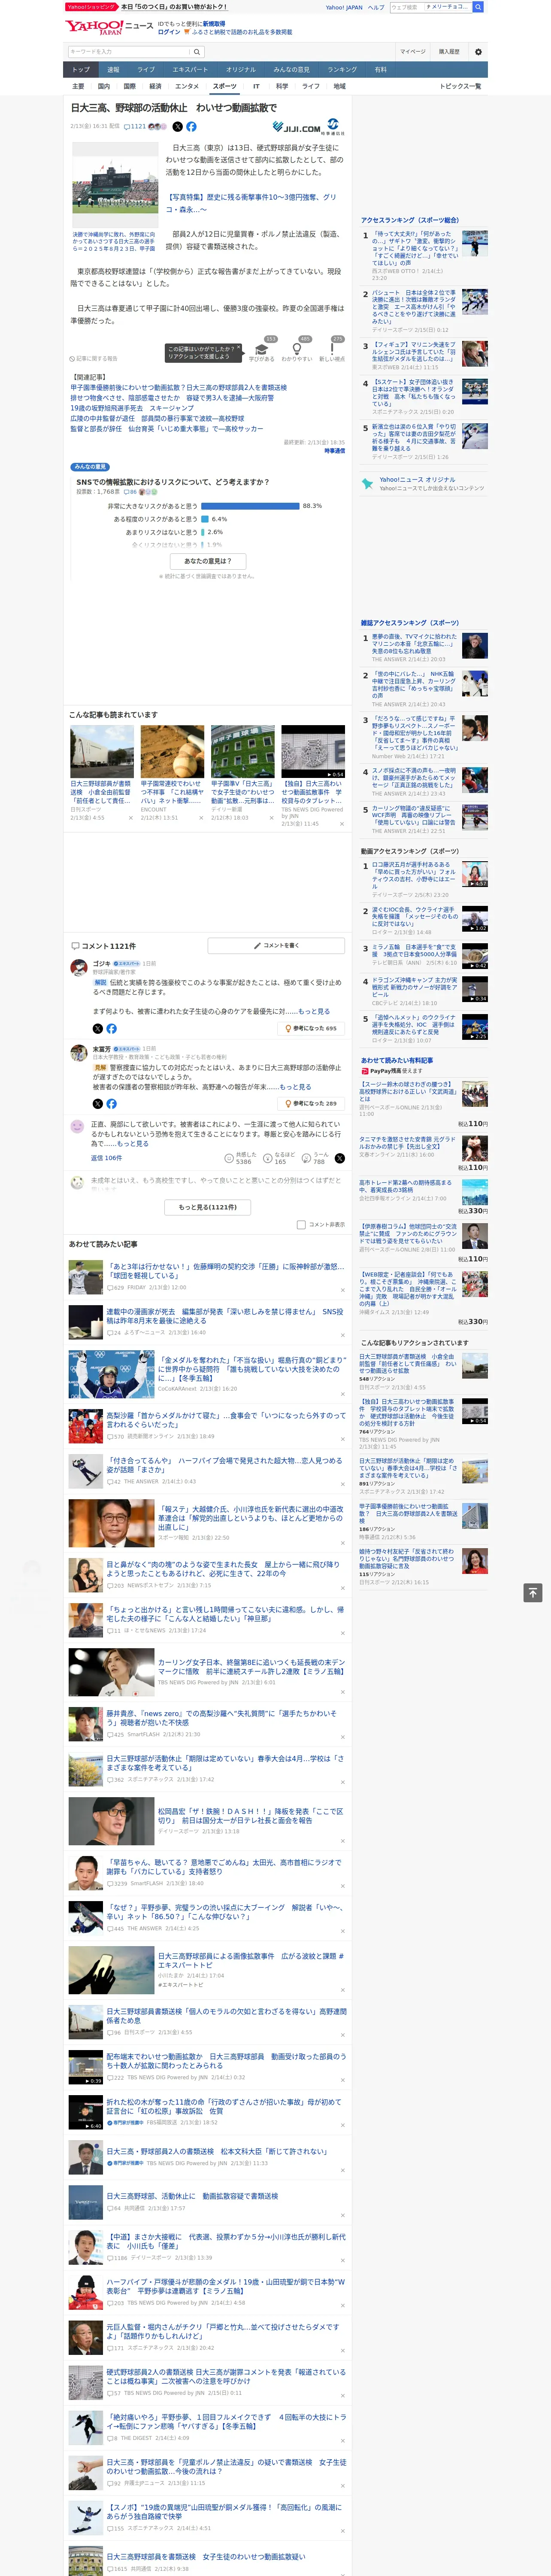
Task: Share article on Facebook from header
Action: (x=191, y=127)
